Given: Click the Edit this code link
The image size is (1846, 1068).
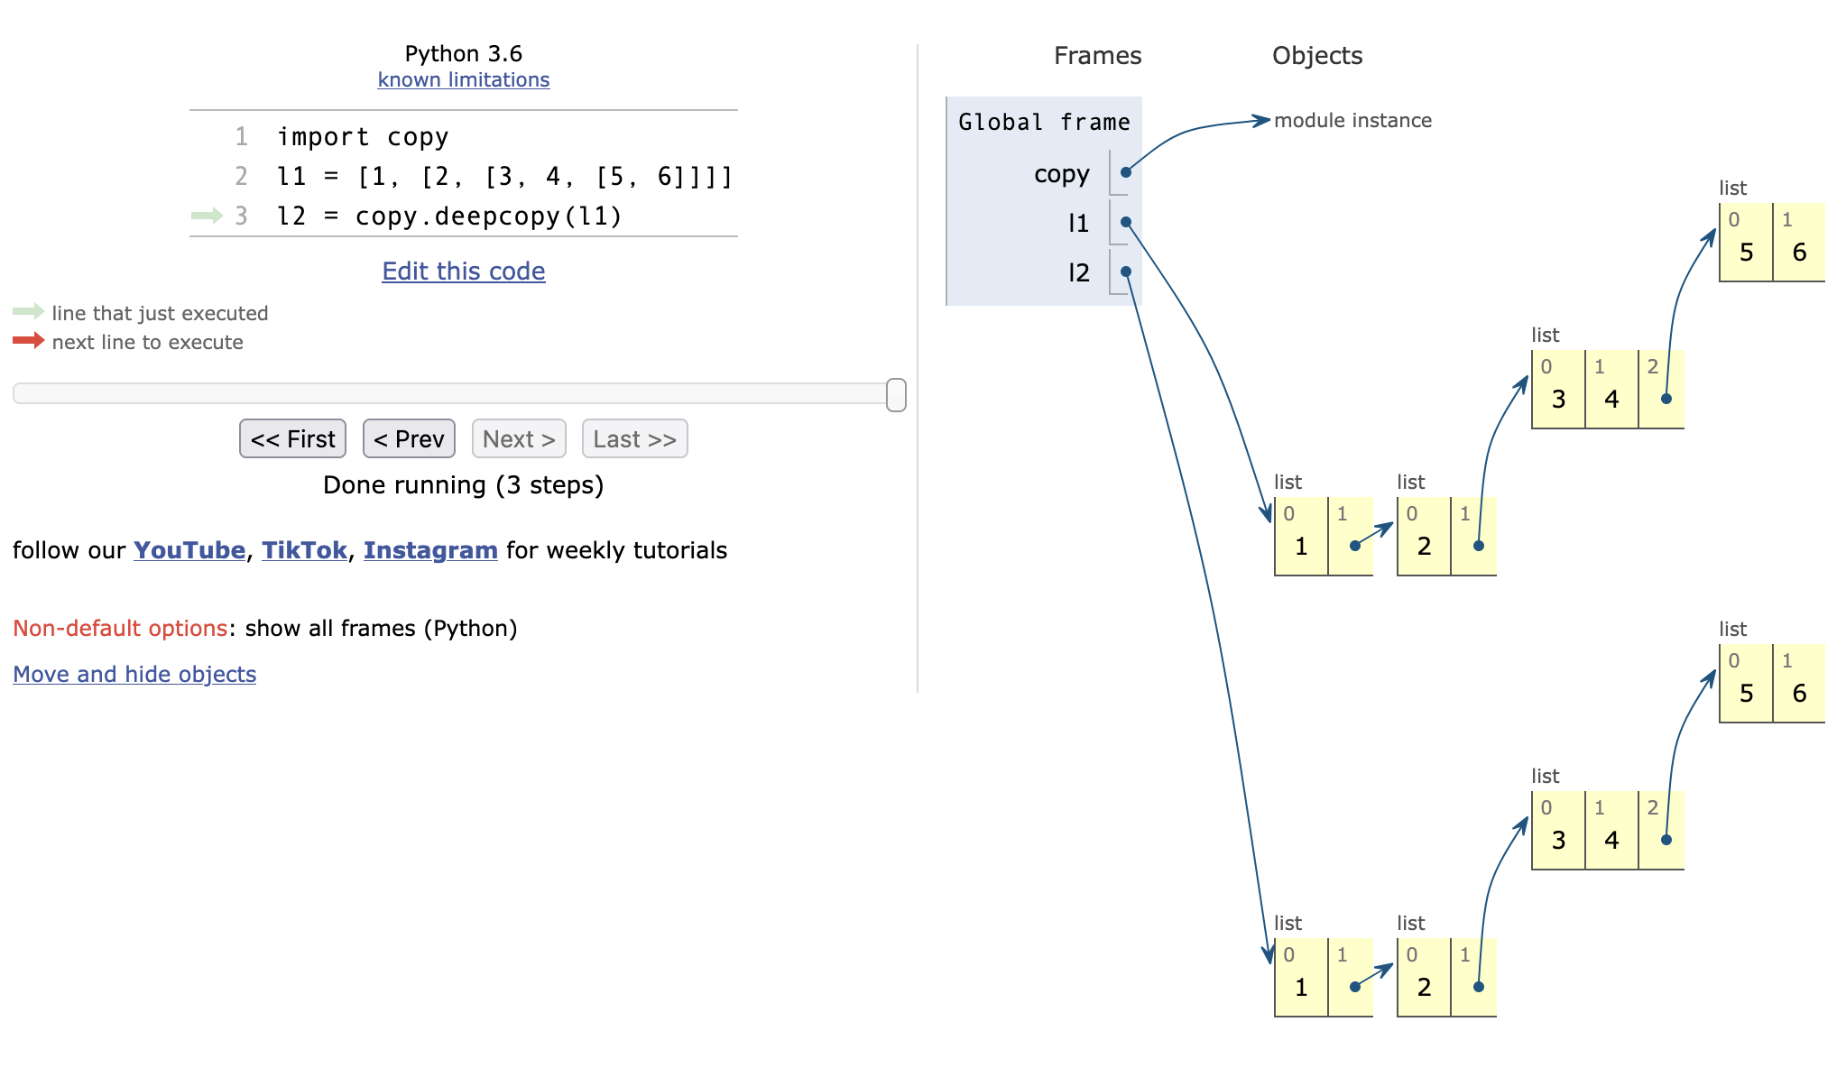Looking at the screenshot, I should coord(463,272).
